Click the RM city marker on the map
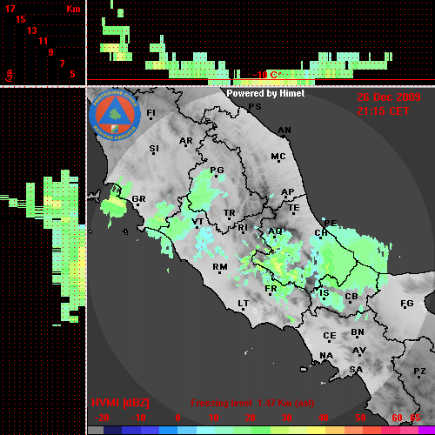The image size is (435, 435). pos(220,272)
